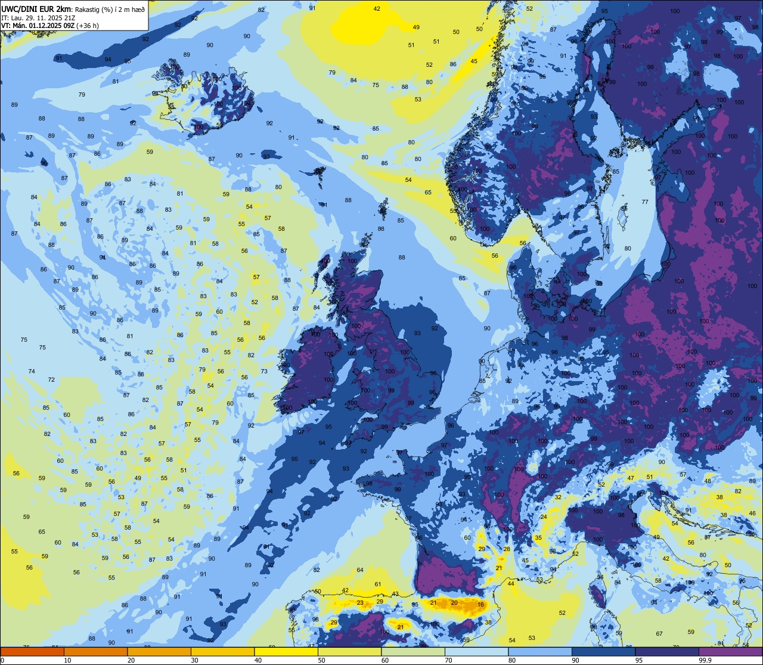Click the value "23" over northern Spain

(360, 603)
